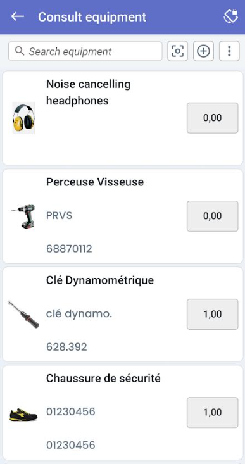Edit the Perceuse Visseuse quantity 0,00
The height and width of the screenshot is (464, 245).
pos(213,216)
